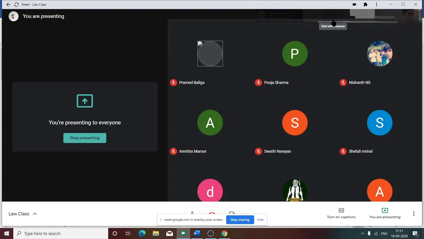This screenshot has width=424, height=239.
Task: Open the Windows Start menu
Action: (x=7, y=234)
